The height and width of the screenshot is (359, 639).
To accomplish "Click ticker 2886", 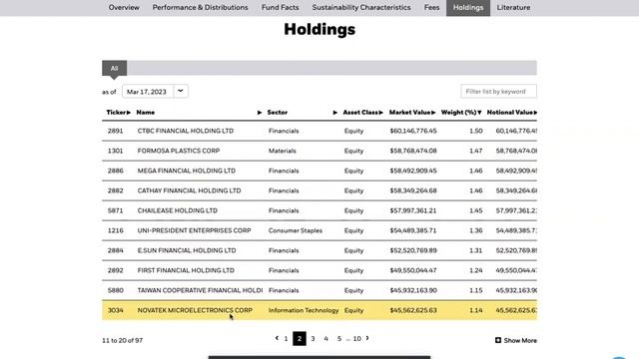I will (x=116, y=171).
